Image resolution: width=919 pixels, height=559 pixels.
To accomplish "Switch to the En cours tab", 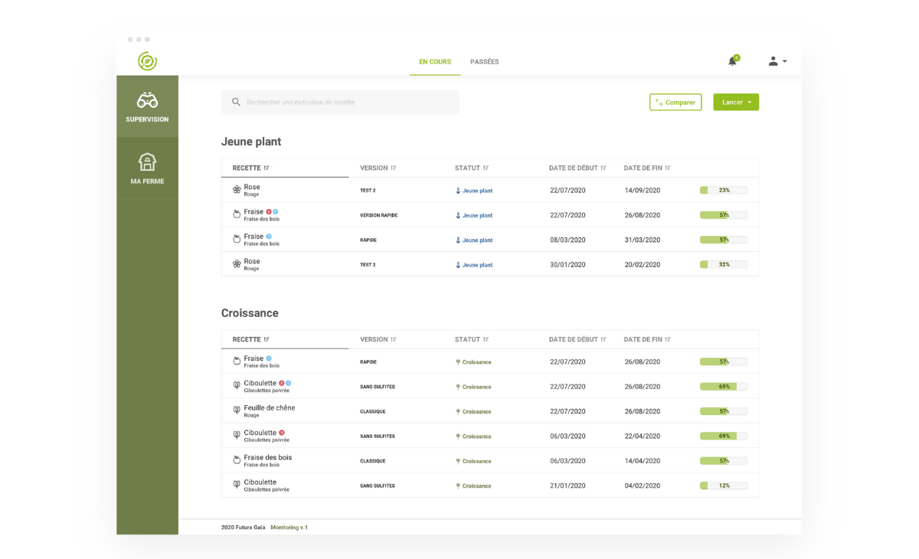I will pos(435,62).
